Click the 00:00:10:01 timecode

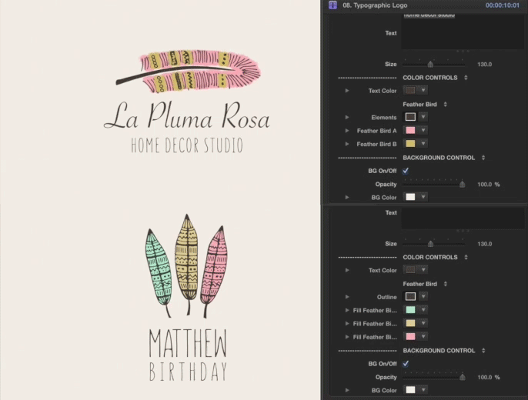[x=504, y=5]
